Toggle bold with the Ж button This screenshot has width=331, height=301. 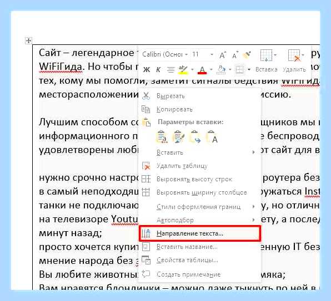pyautogui.click(x=147, y=69)
